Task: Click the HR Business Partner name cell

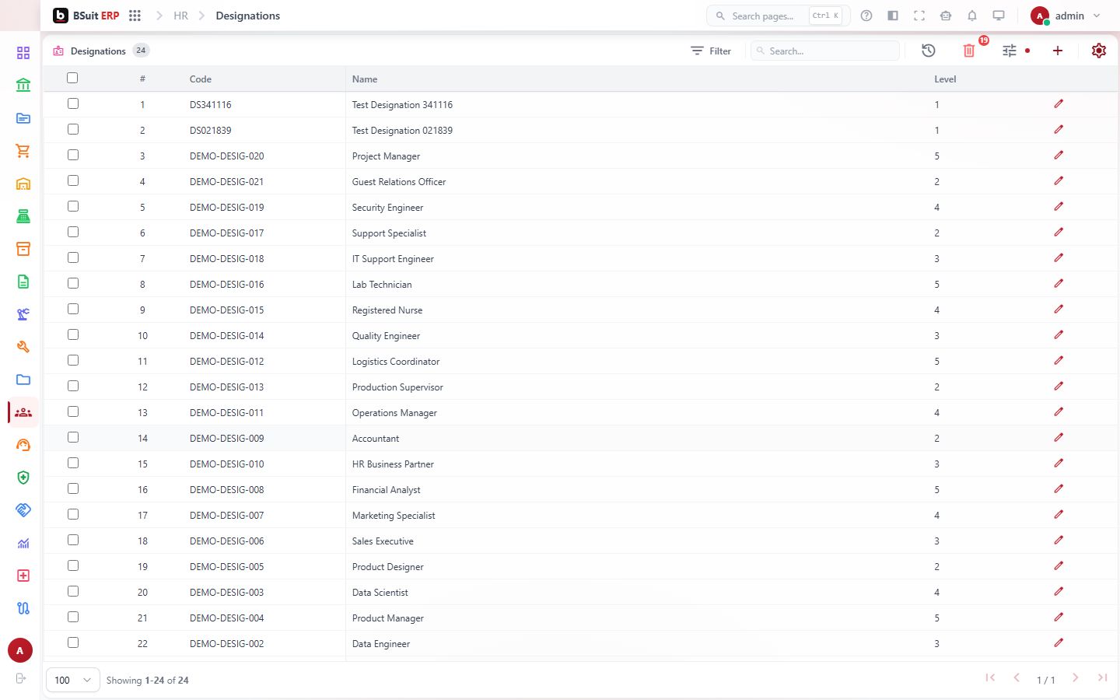Action: (x=393, y=464)
